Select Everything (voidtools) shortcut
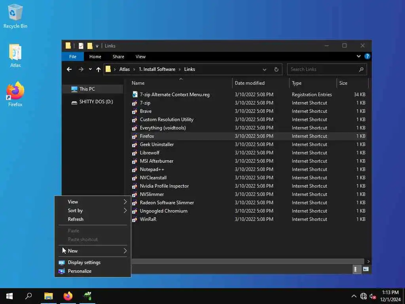Viewport: 405px width, 304px height. pos(163,128)
